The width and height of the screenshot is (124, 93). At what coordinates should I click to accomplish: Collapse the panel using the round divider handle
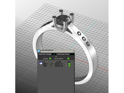[56, 57]
